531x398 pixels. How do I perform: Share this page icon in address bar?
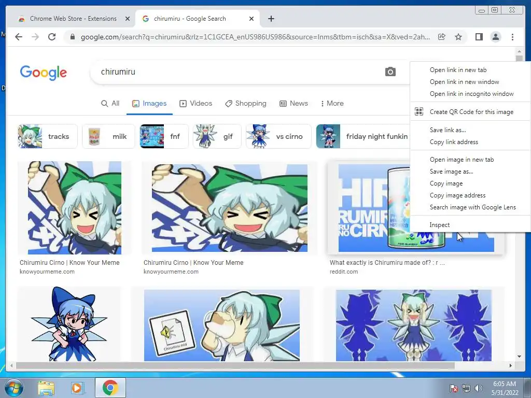tap(442, 37)
